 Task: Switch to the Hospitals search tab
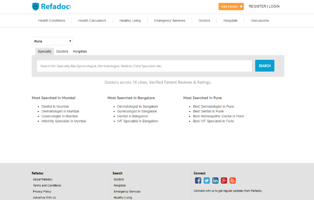[80, 51]
